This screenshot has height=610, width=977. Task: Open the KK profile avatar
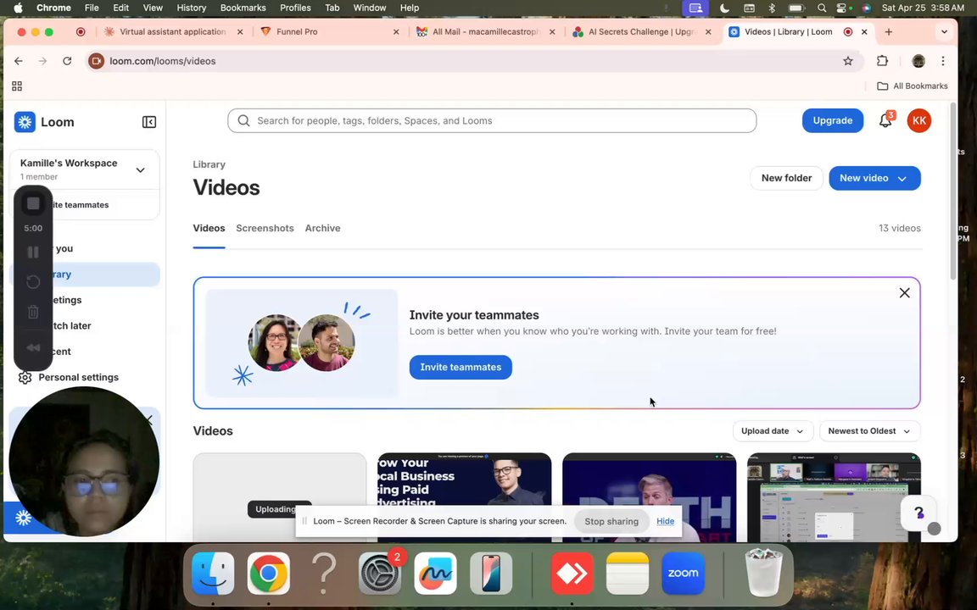pyautogui.click(x=919, y=121)
